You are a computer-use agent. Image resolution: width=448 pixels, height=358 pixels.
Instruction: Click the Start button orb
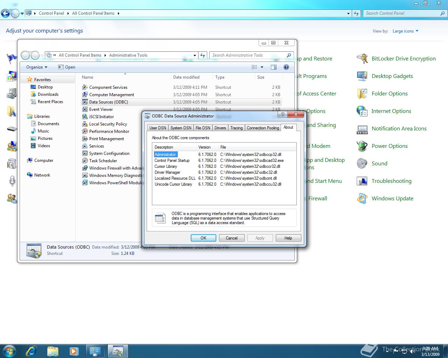tap(9, 351)
